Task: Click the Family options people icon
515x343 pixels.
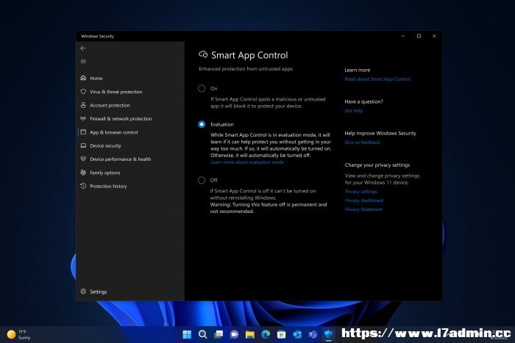Action: (83, 172)
